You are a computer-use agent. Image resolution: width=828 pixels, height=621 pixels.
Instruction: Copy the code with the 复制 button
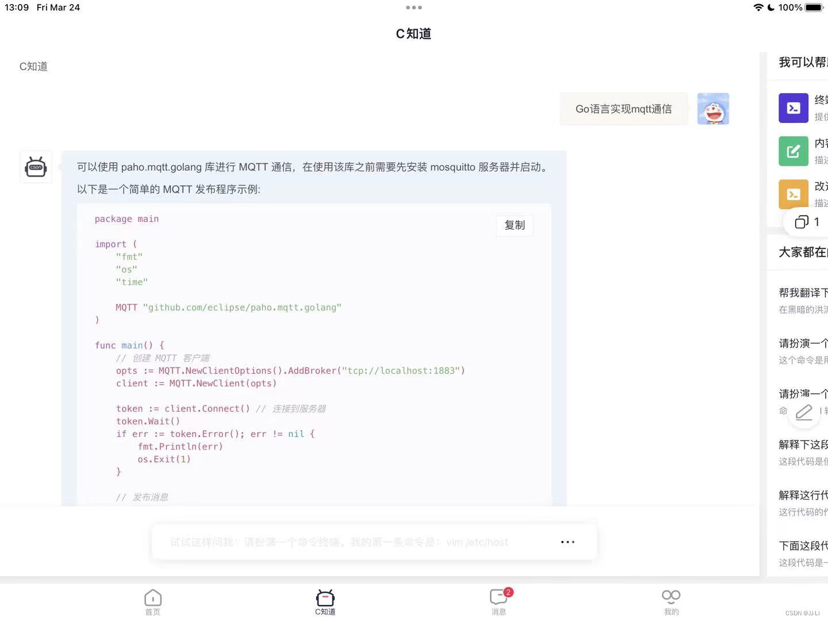[515, 225]
